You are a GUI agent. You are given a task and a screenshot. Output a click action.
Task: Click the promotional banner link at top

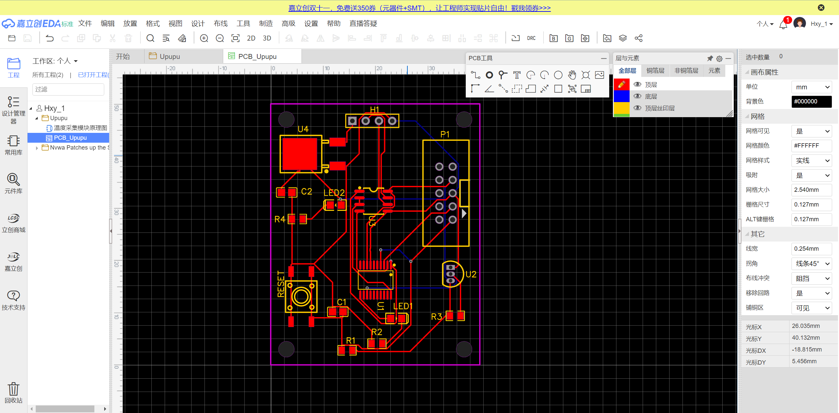[419, 8]
